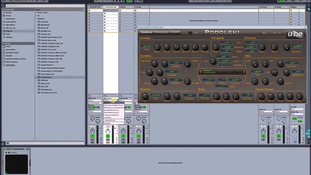Open the Instruments category in browser
This screenshot has height=175, width=311.
pyautogui.click(x=10, y=18)
